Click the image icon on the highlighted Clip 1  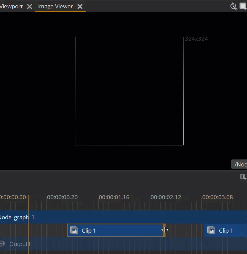pyautogui.click(x=74, y=230)
